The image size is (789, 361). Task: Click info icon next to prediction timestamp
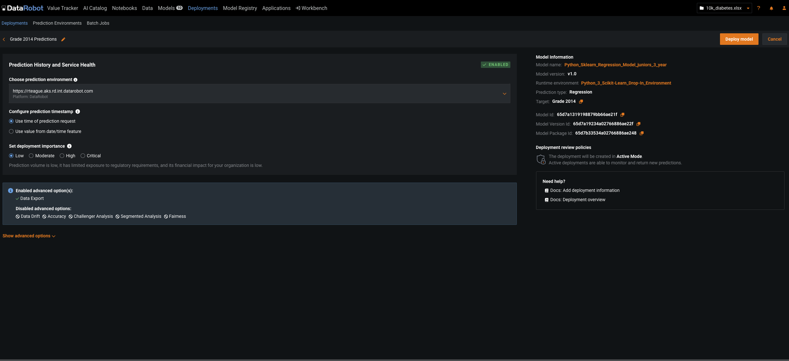[x=78, y=111]
